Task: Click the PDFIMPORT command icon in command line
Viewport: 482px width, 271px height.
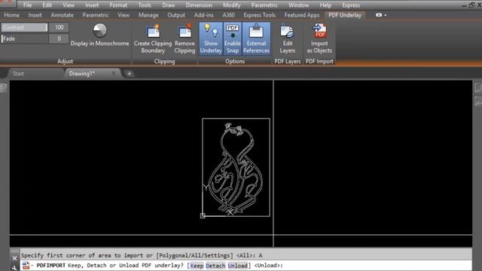Action: point(26,266)
